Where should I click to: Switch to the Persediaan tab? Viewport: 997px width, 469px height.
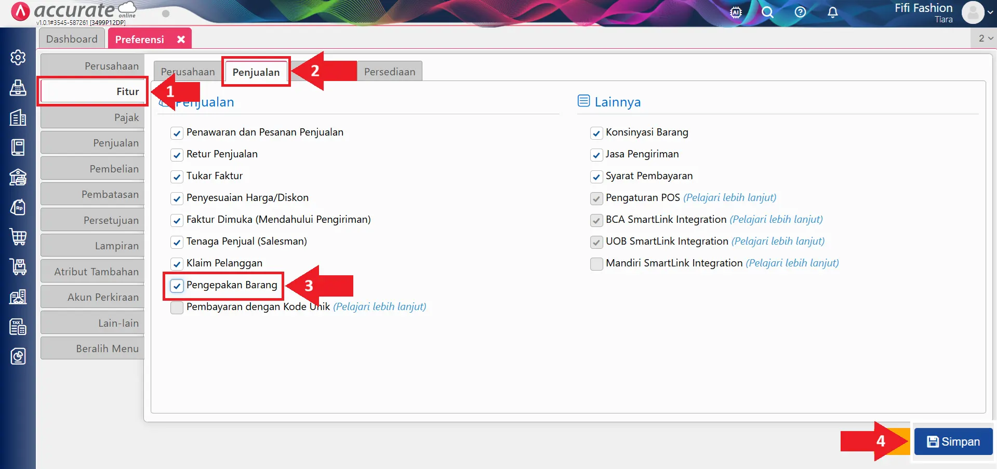[389, 72]
